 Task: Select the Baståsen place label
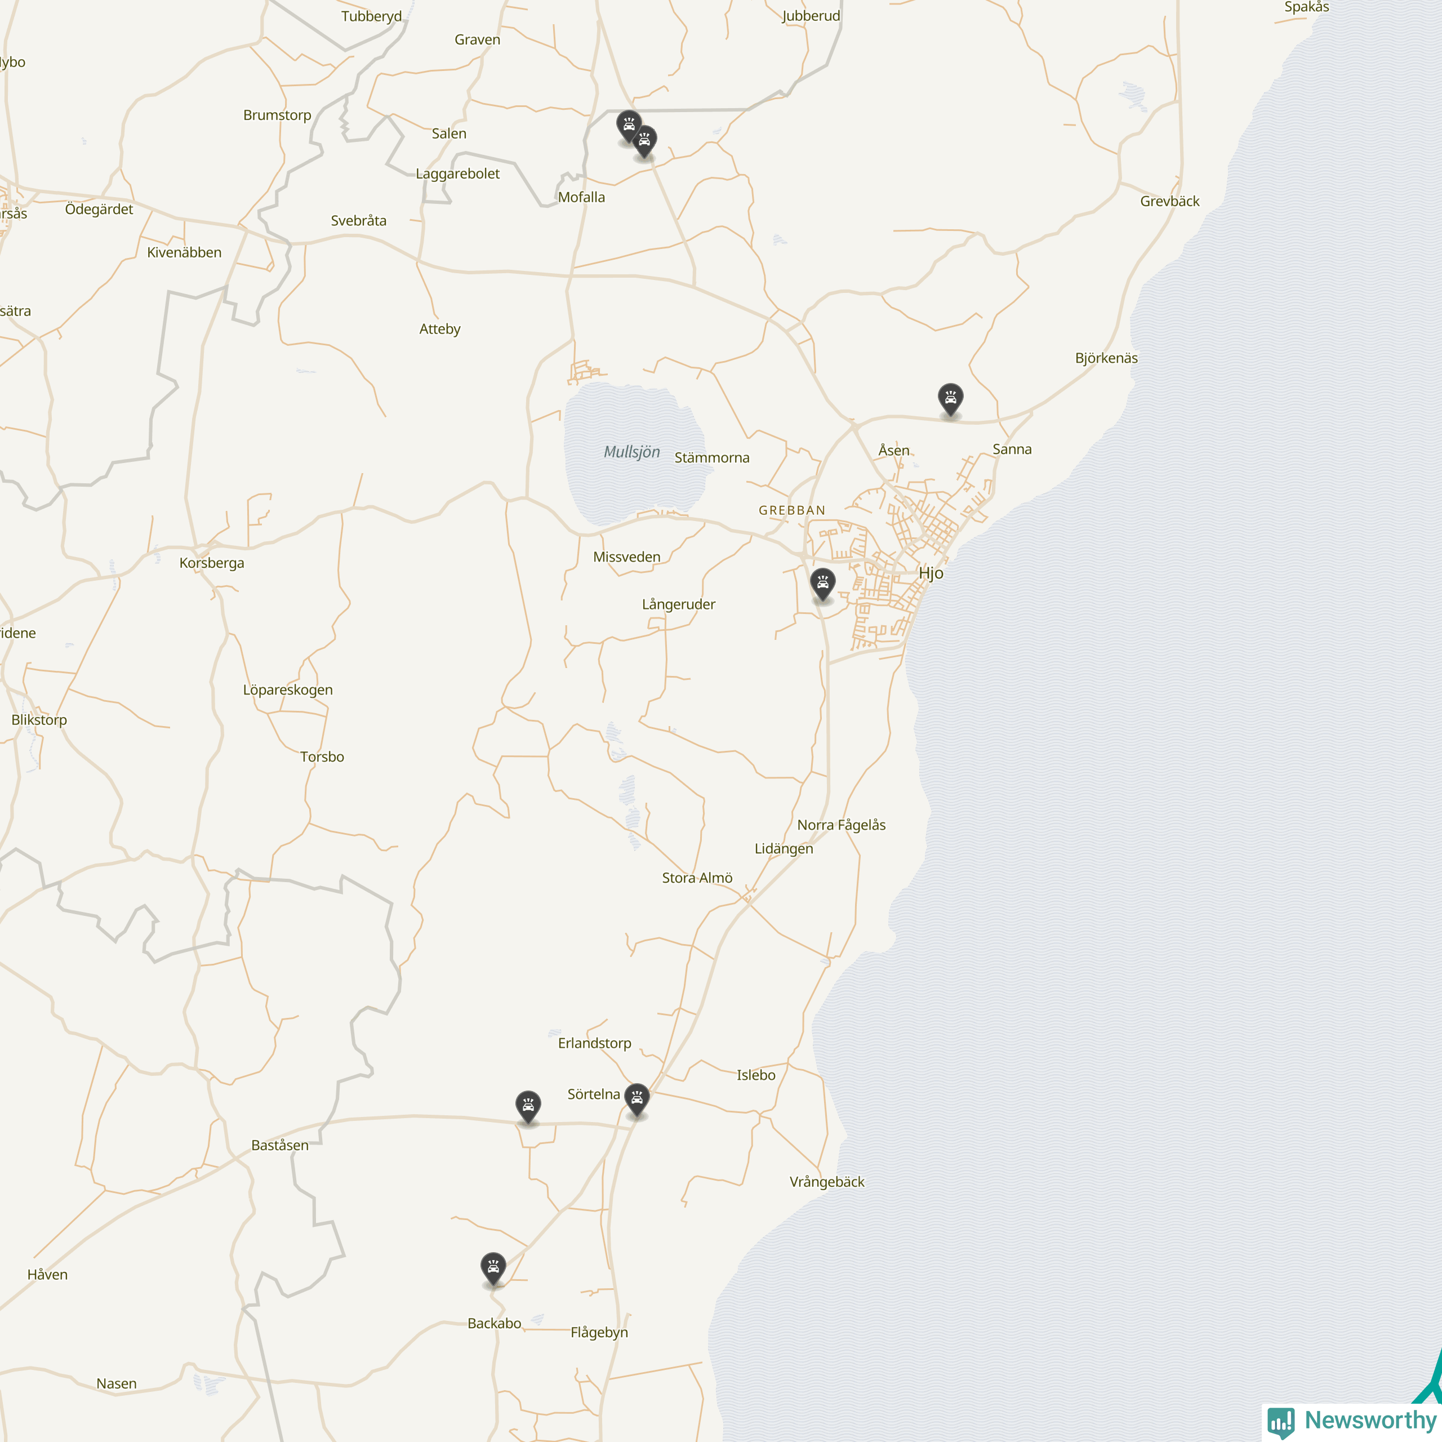280,1145
